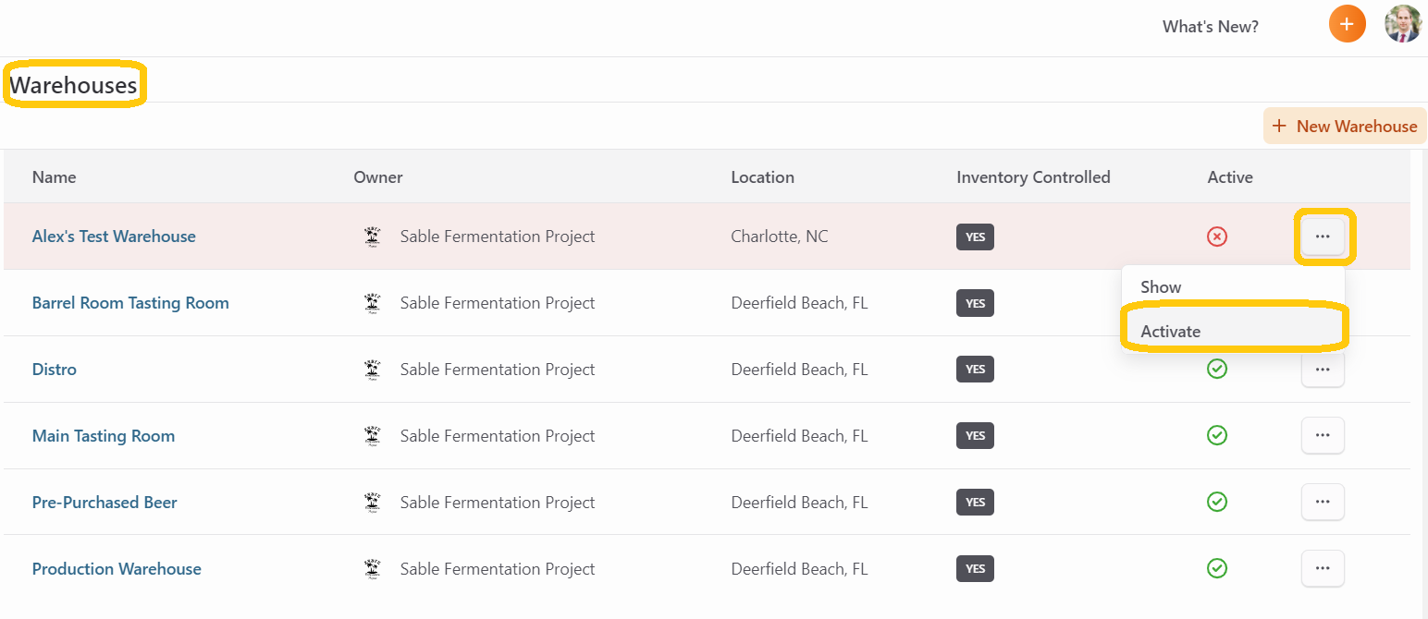
Task: Click green active checkmark for Distro
Action: point(1217,369)
